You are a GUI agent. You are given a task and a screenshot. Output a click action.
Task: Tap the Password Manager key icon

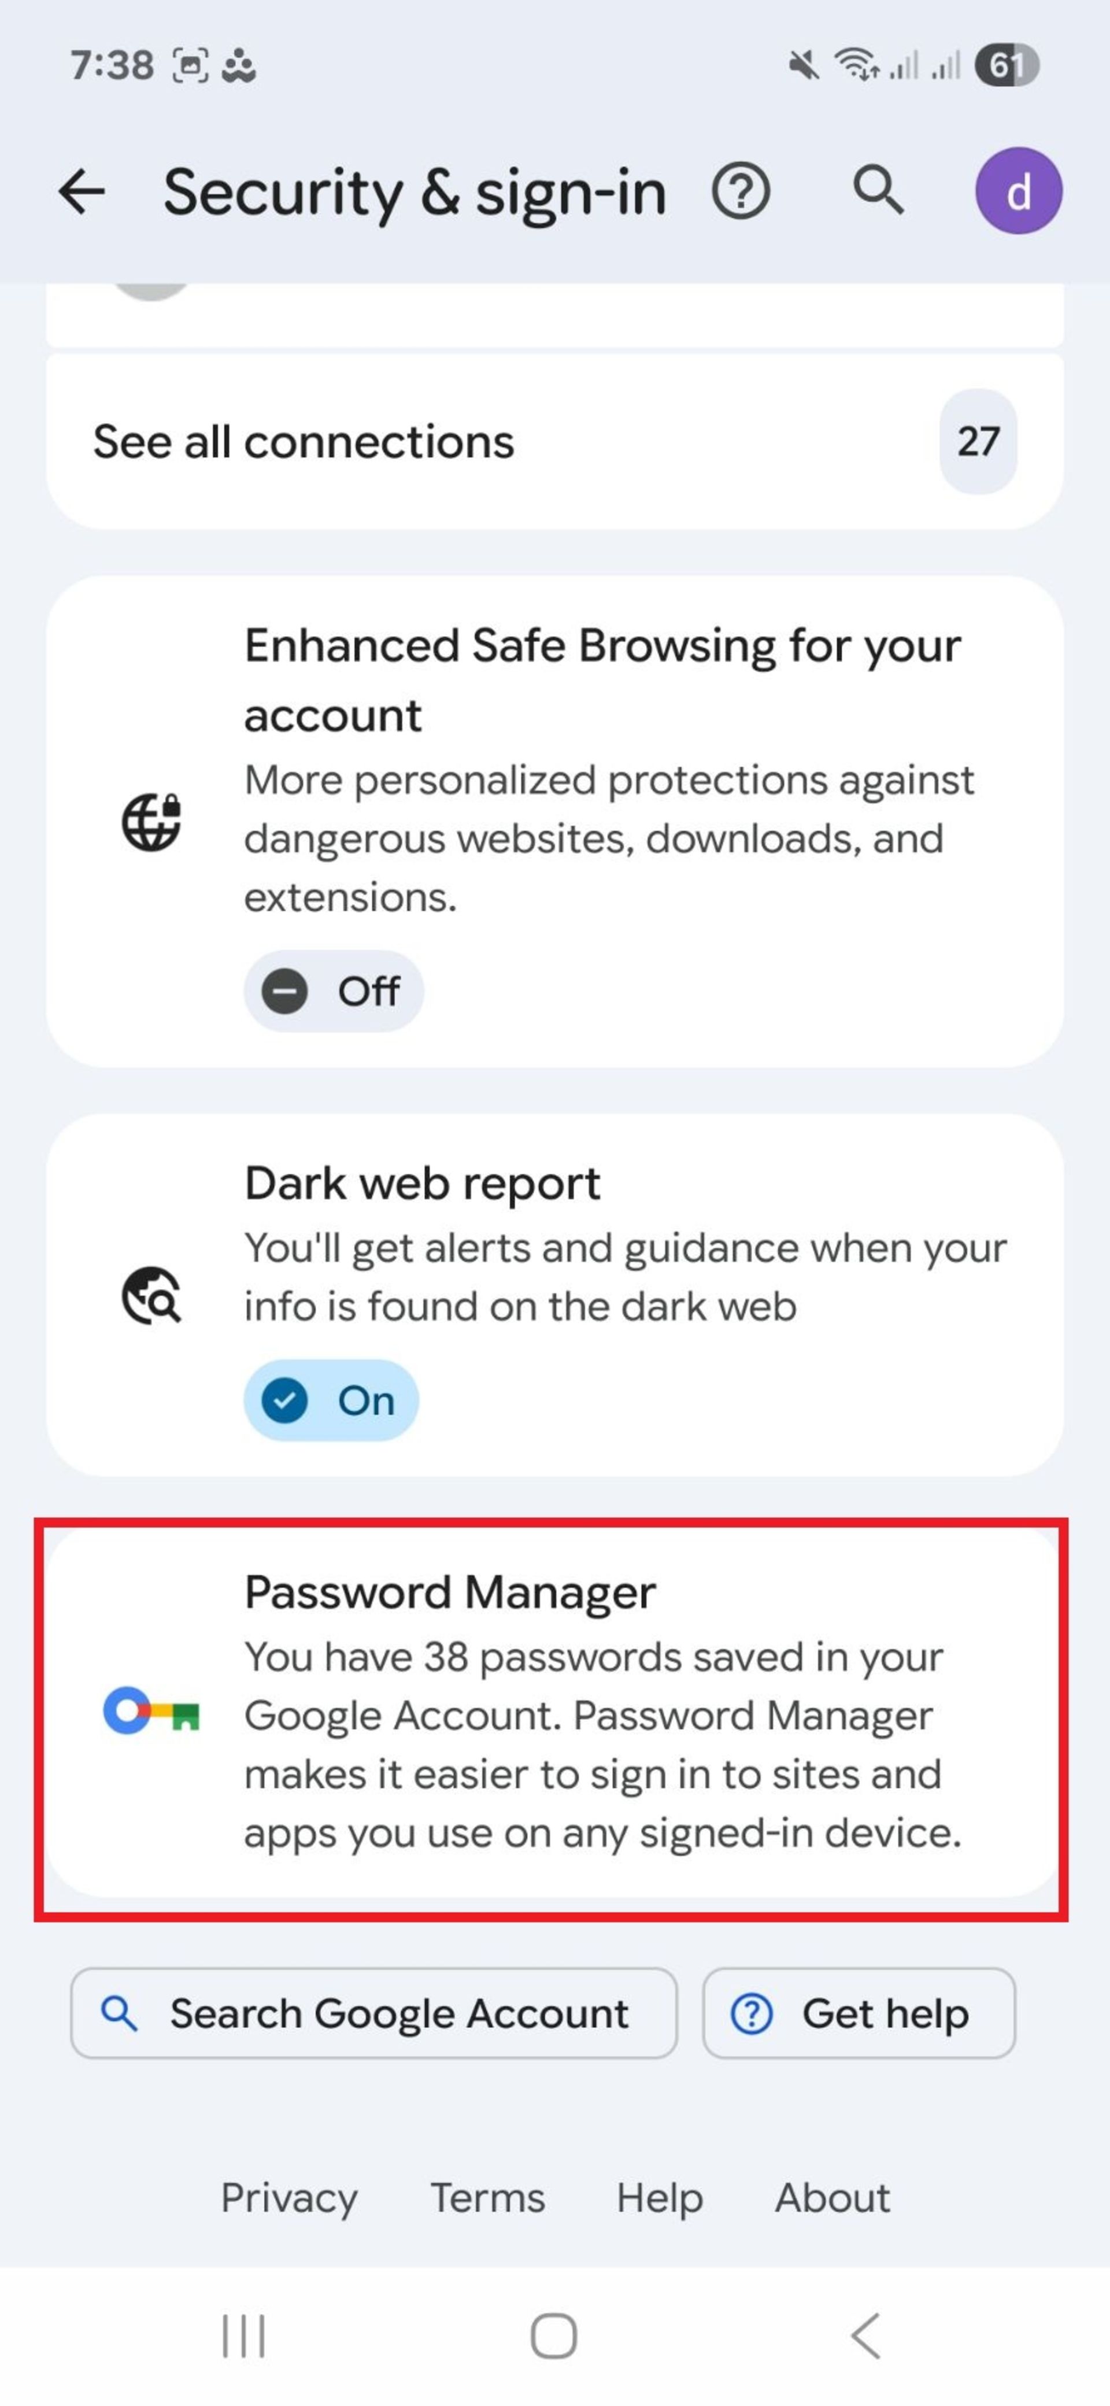[x=151, y=1711]
